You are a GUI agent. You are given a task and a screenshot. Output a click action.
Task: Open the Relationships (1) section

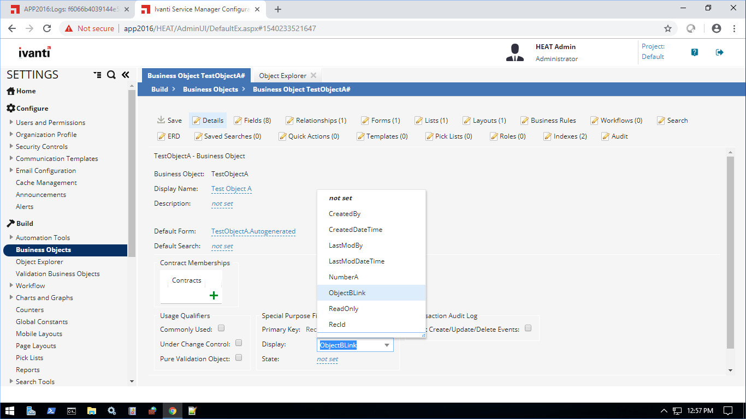click(316, 120)
